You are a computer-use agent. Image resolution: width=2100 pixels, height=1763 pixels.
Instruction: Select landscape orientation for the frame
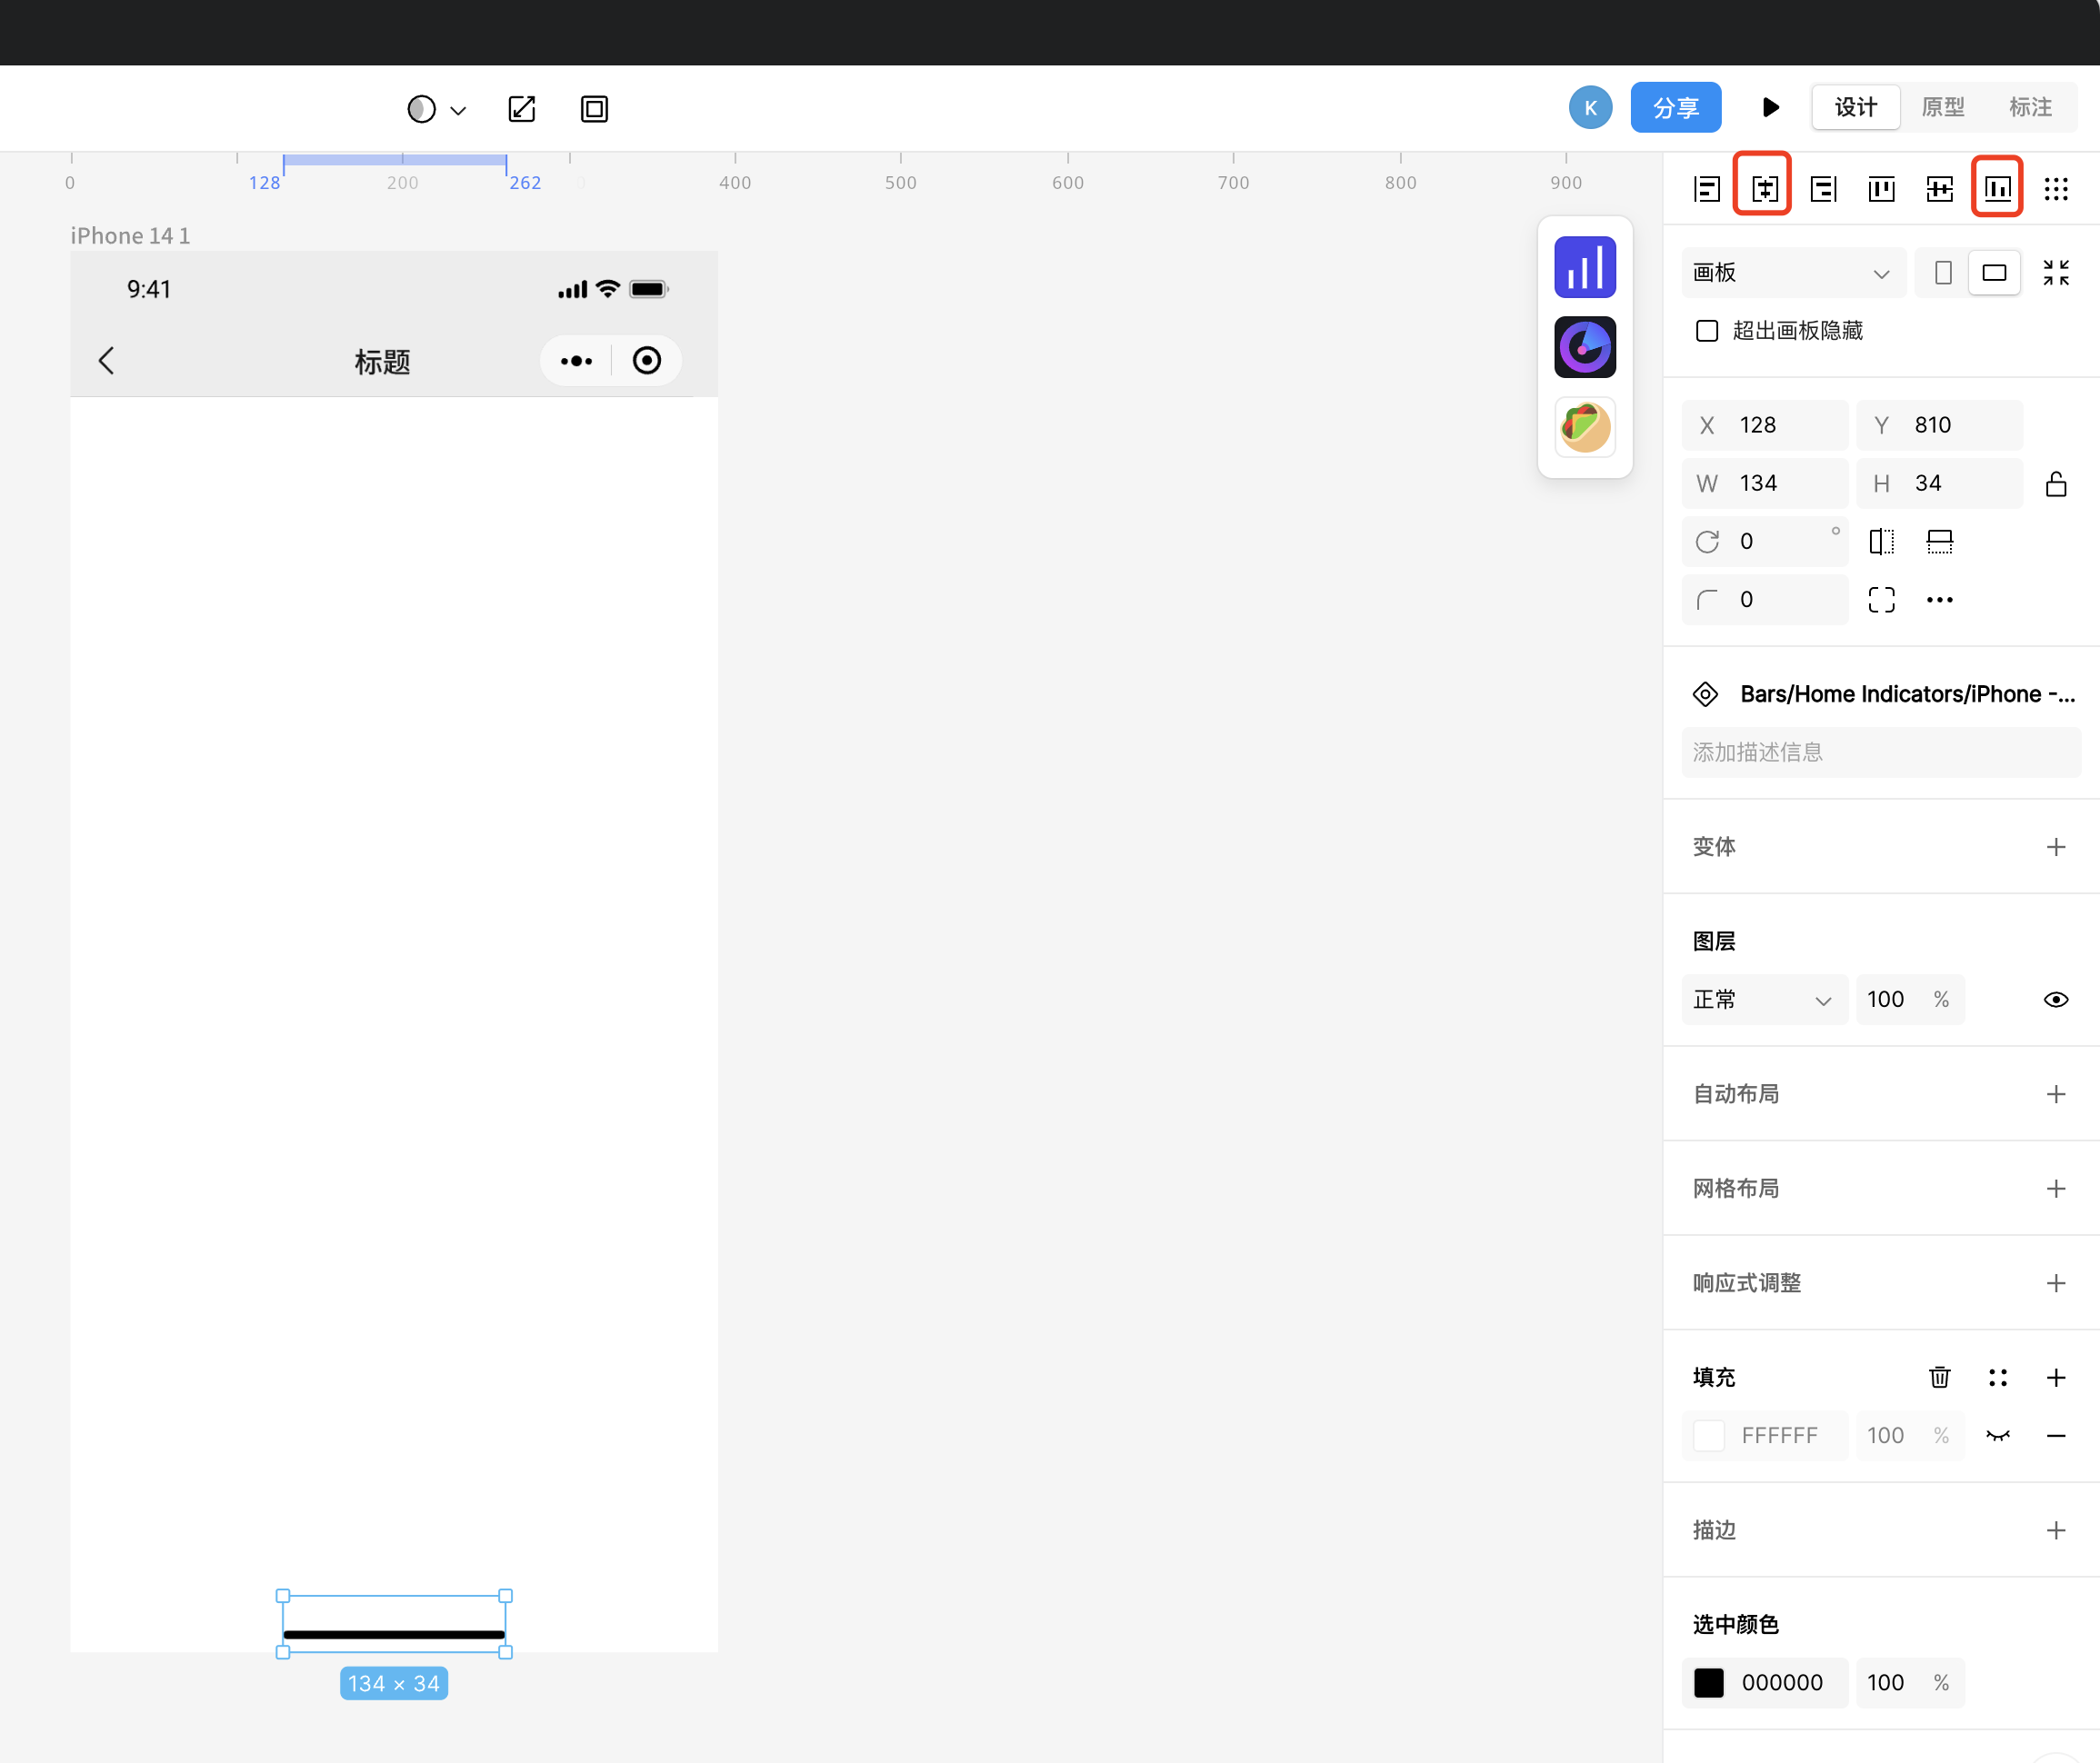[1994, 273]
